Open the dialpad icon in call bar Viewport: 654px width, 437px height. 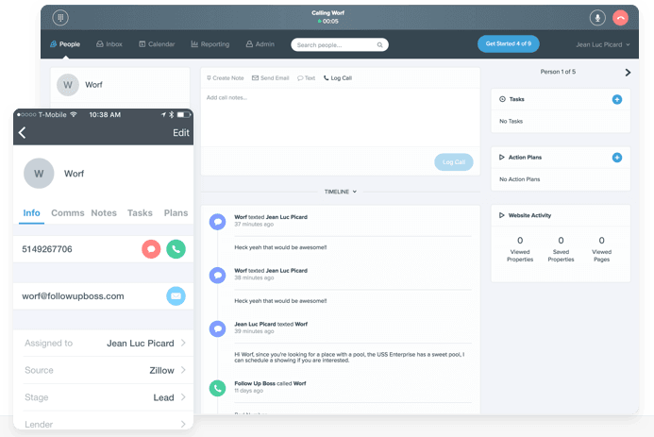(x=60, y=18)
